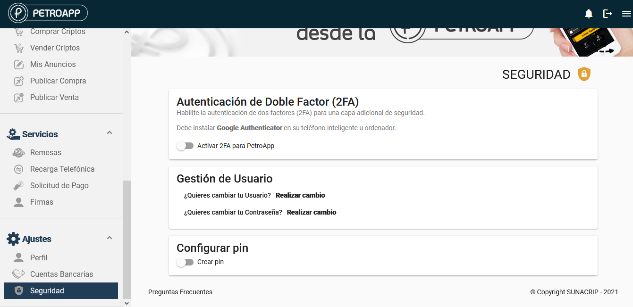This screenshot has height=307, width=633.
Task: Select Publicar Venta menu item
Action: [54, 97]
